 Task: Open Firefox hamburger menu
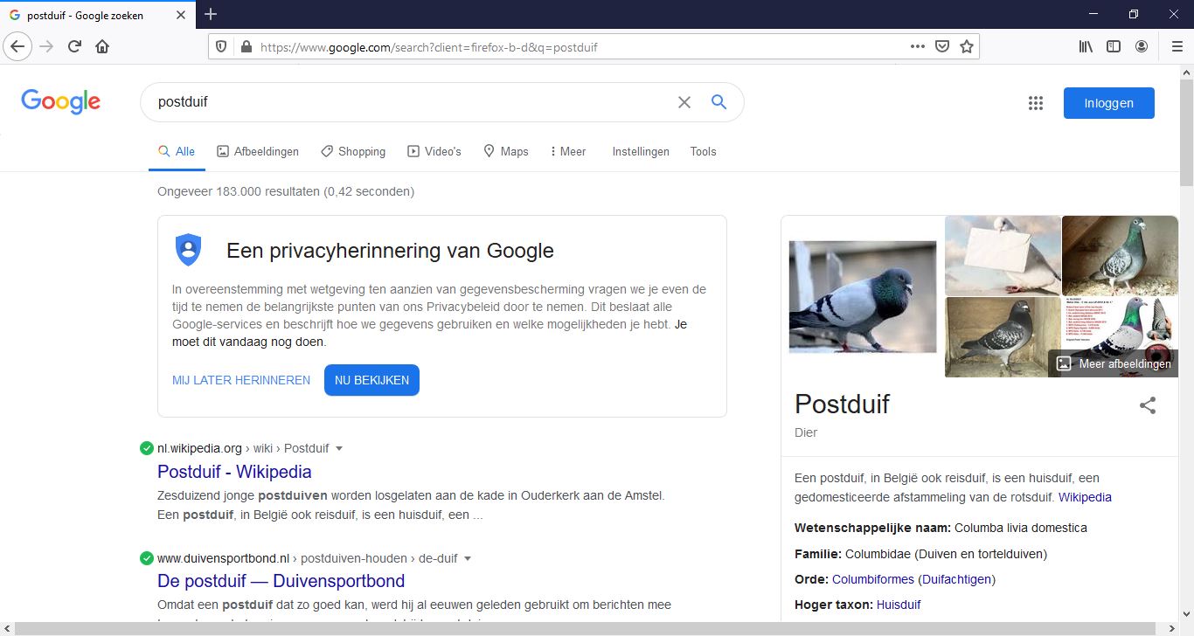click(1177, 47)
